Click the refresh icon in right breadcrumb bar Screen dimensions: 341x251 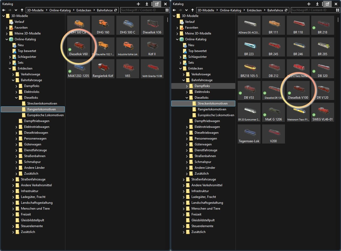(x=286, y=10)
